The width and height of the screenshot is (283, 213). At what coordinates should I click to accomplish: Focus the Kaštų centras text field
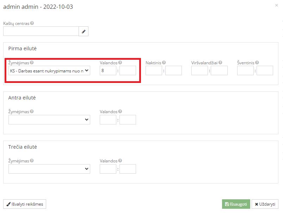pyautogui.click(x=41, y=32)
